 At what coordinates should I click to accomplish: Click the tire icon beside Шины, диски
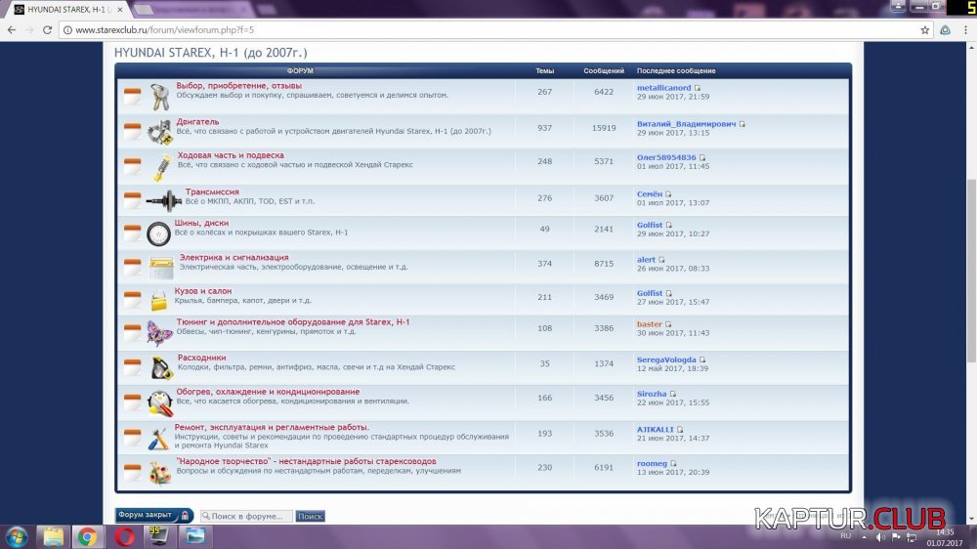click(158, 233)
